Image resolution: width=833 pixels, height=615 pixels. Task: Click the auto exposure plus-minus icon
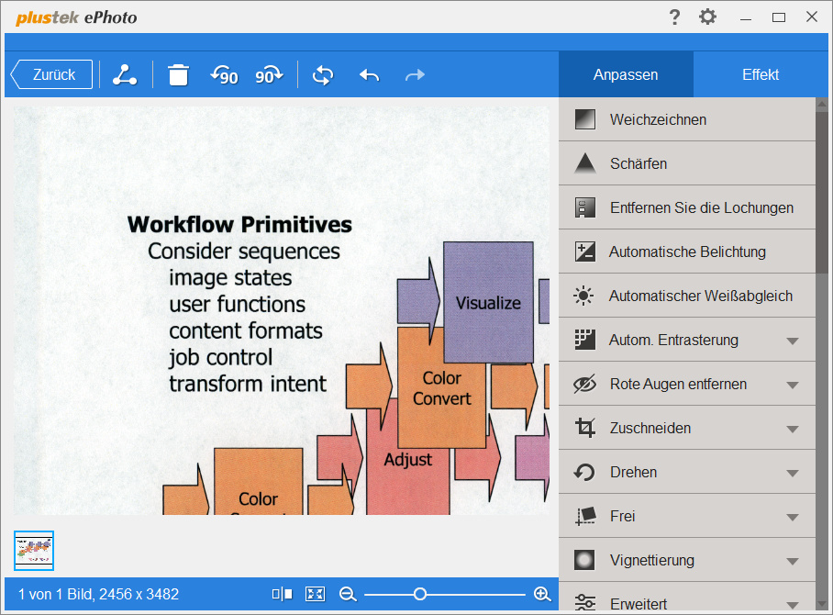(x=585, y=252)
